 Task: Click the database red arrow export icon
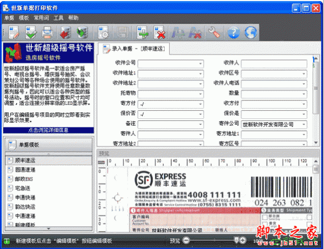pyautogui.click(x=66, y=32)
